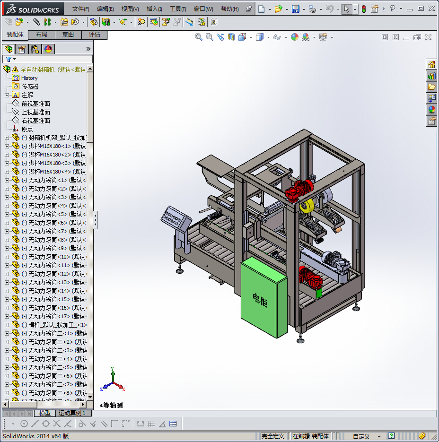Open SolidWorks Resources home icon

[431, 65]
